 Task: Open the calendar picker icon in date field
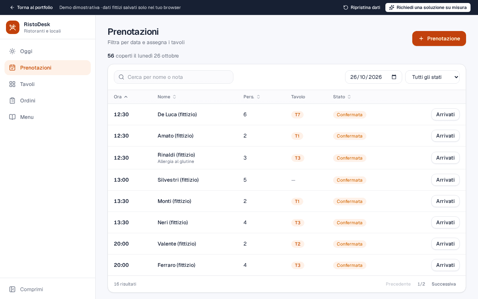click(x=394, y=77)
